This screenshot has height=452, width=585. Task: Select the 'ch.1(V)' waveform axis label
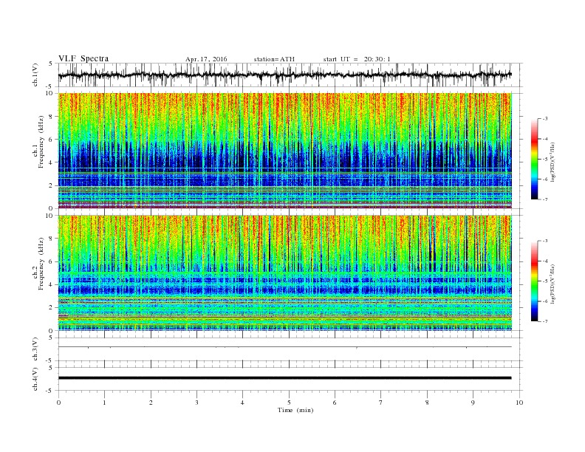[x=35, y=75]
